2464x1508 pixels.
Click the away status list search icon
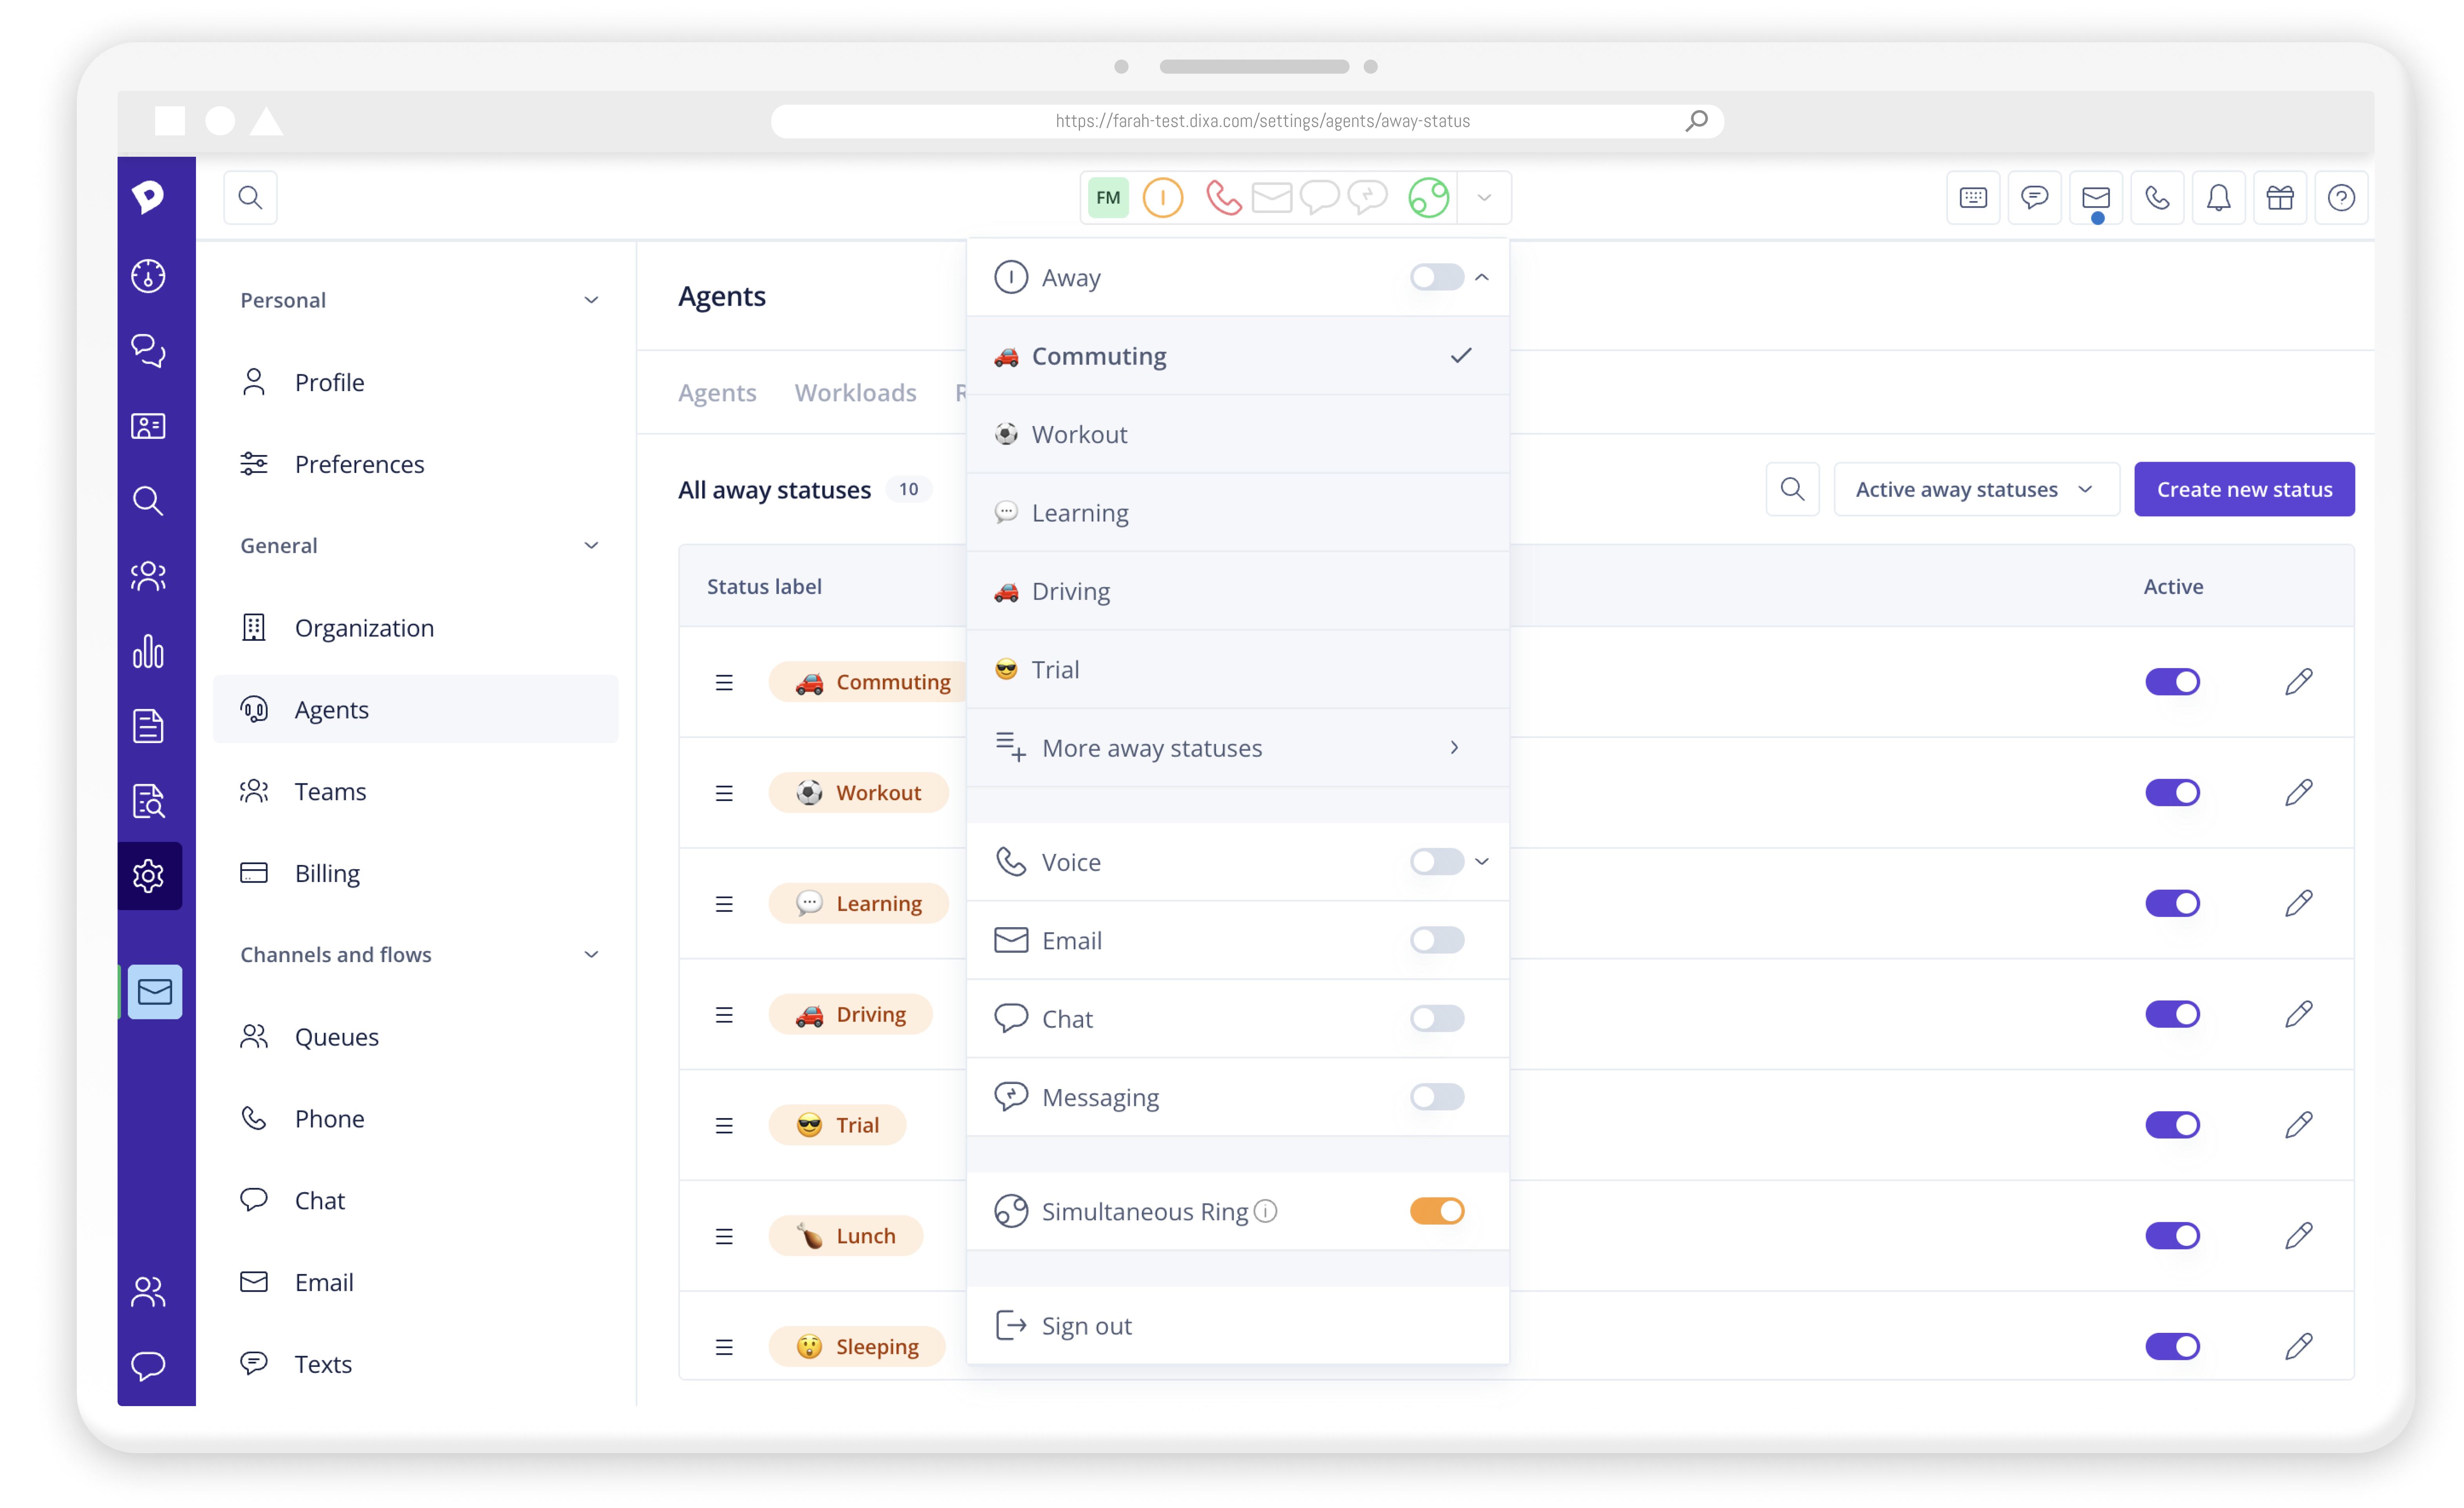click(x=1792, y=489)
